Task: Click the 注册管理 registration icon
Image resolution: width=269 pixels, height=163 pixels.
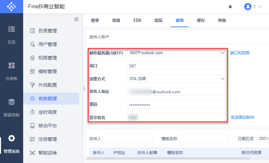Action: click(32, 139)
